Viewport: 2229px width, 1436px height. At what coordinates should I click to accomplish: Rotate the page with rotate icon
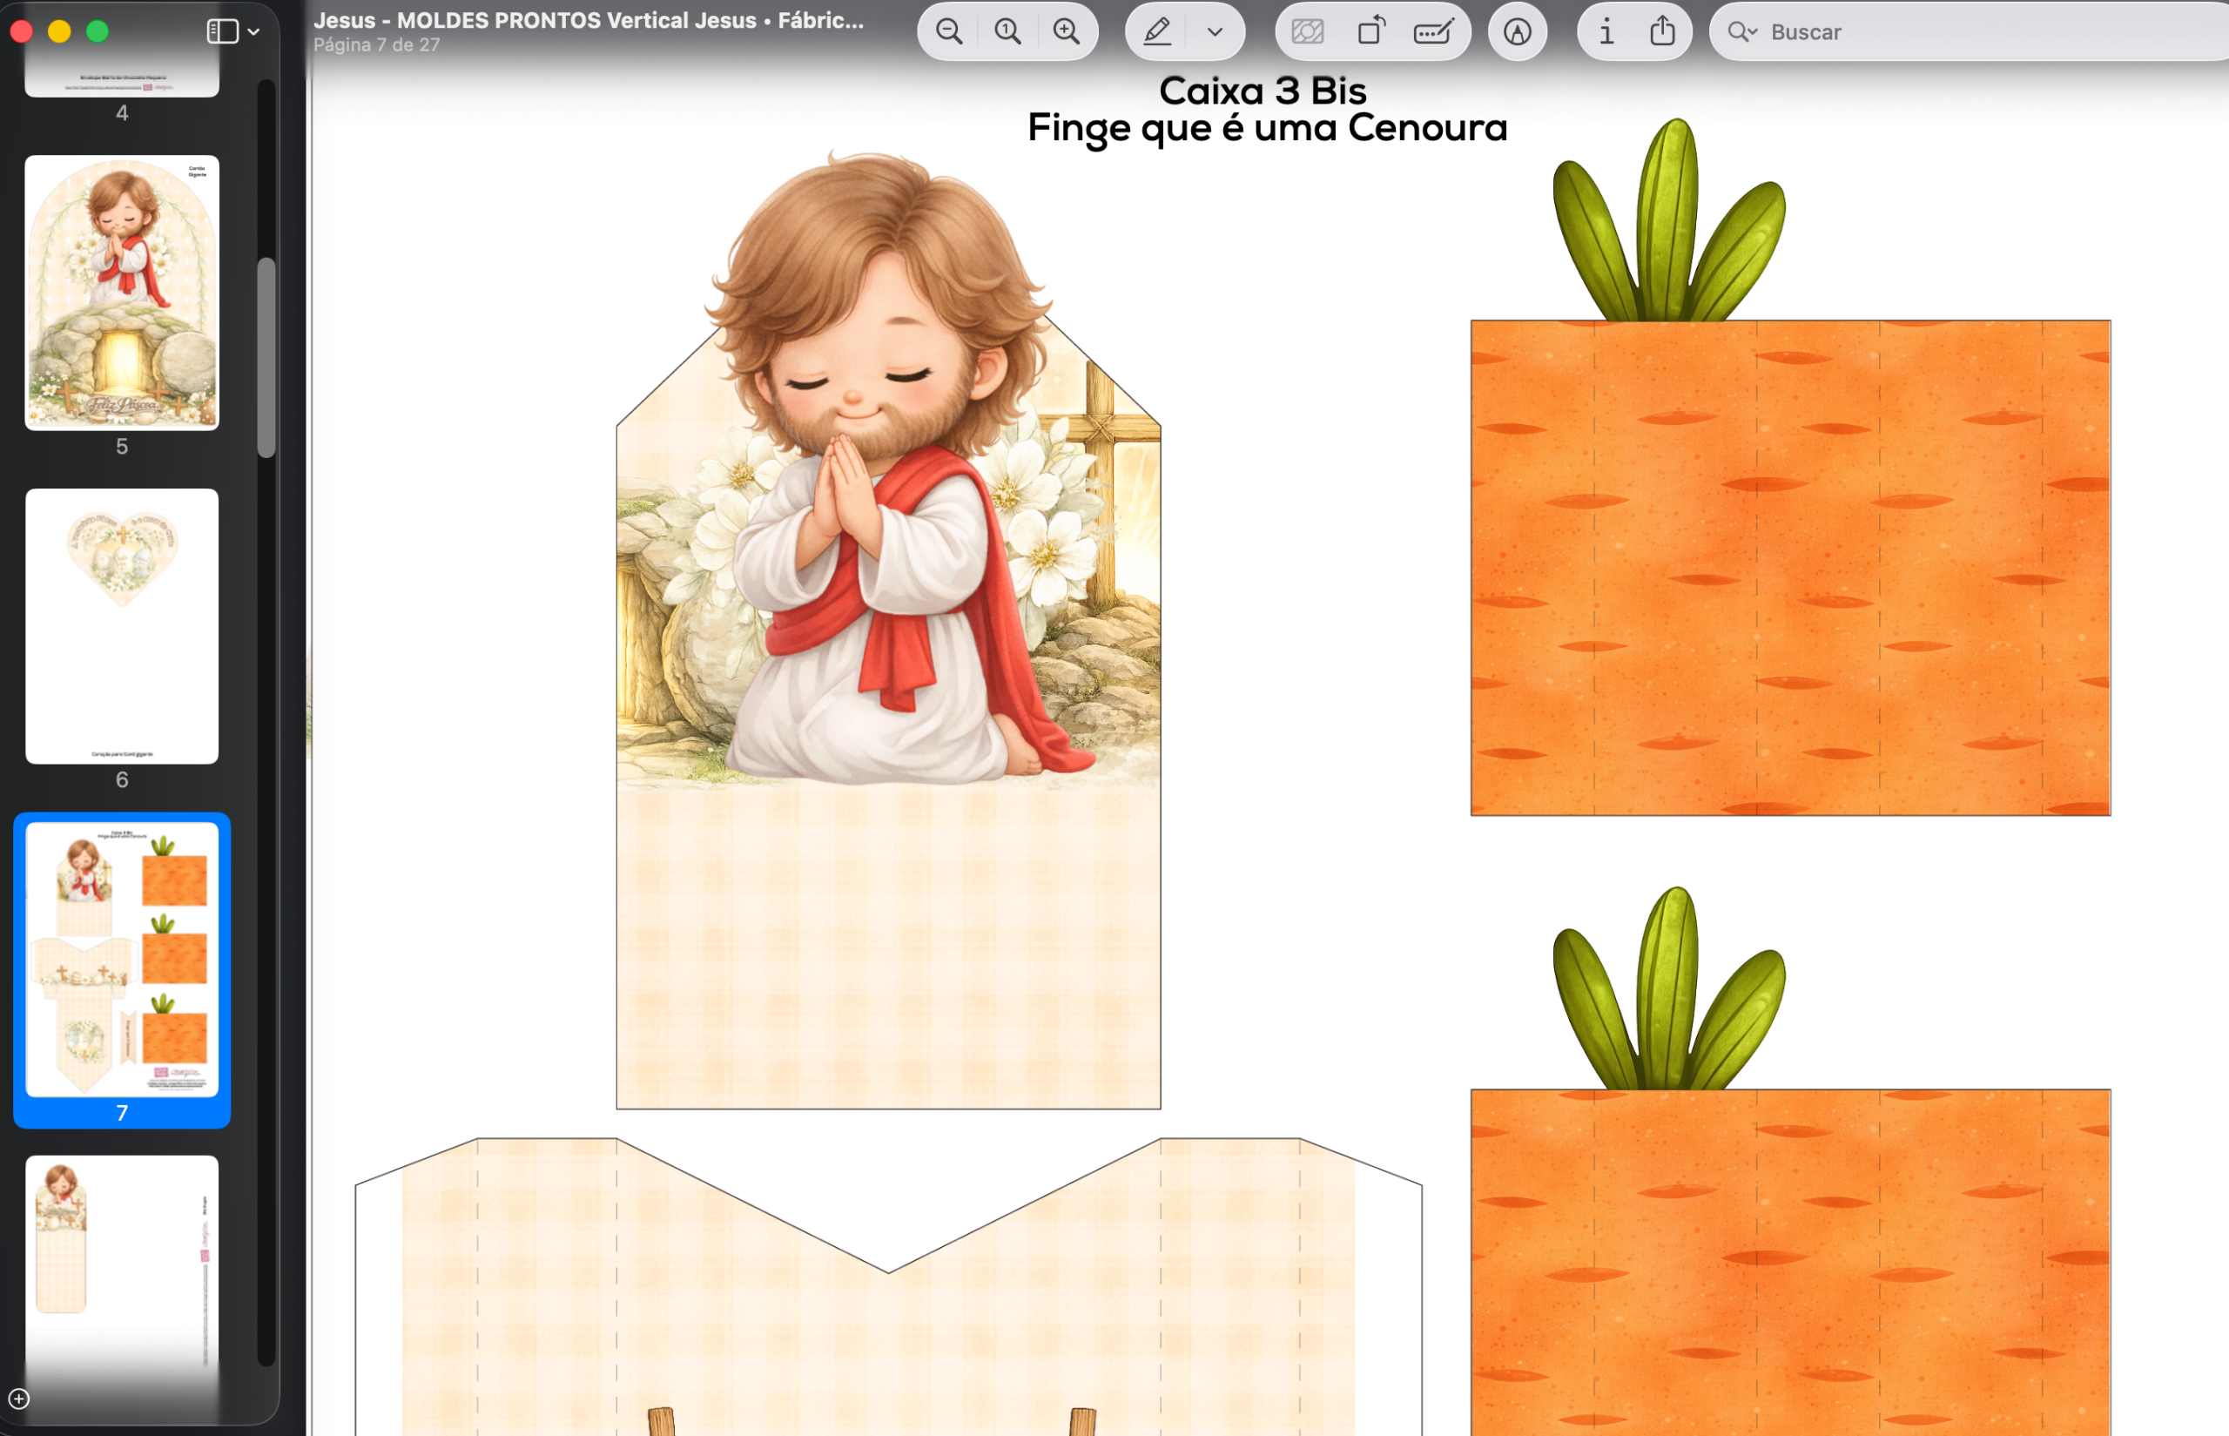click(1370, 31)
